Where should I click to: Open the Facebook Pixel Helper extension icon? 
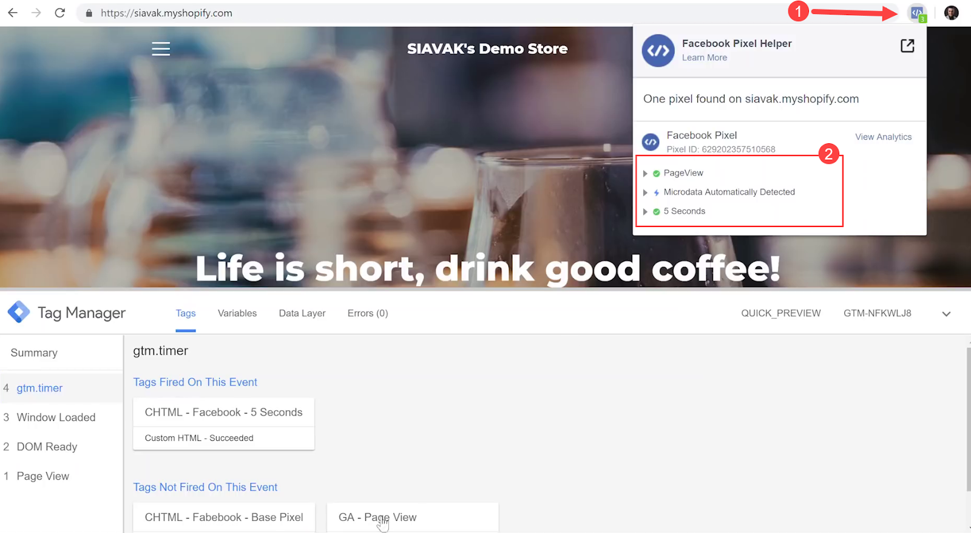918,13
